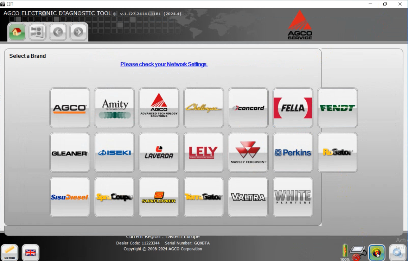Choose the Gleaner brand logo
Viewport: 408px width, 261px height.
tap(70, 152)
